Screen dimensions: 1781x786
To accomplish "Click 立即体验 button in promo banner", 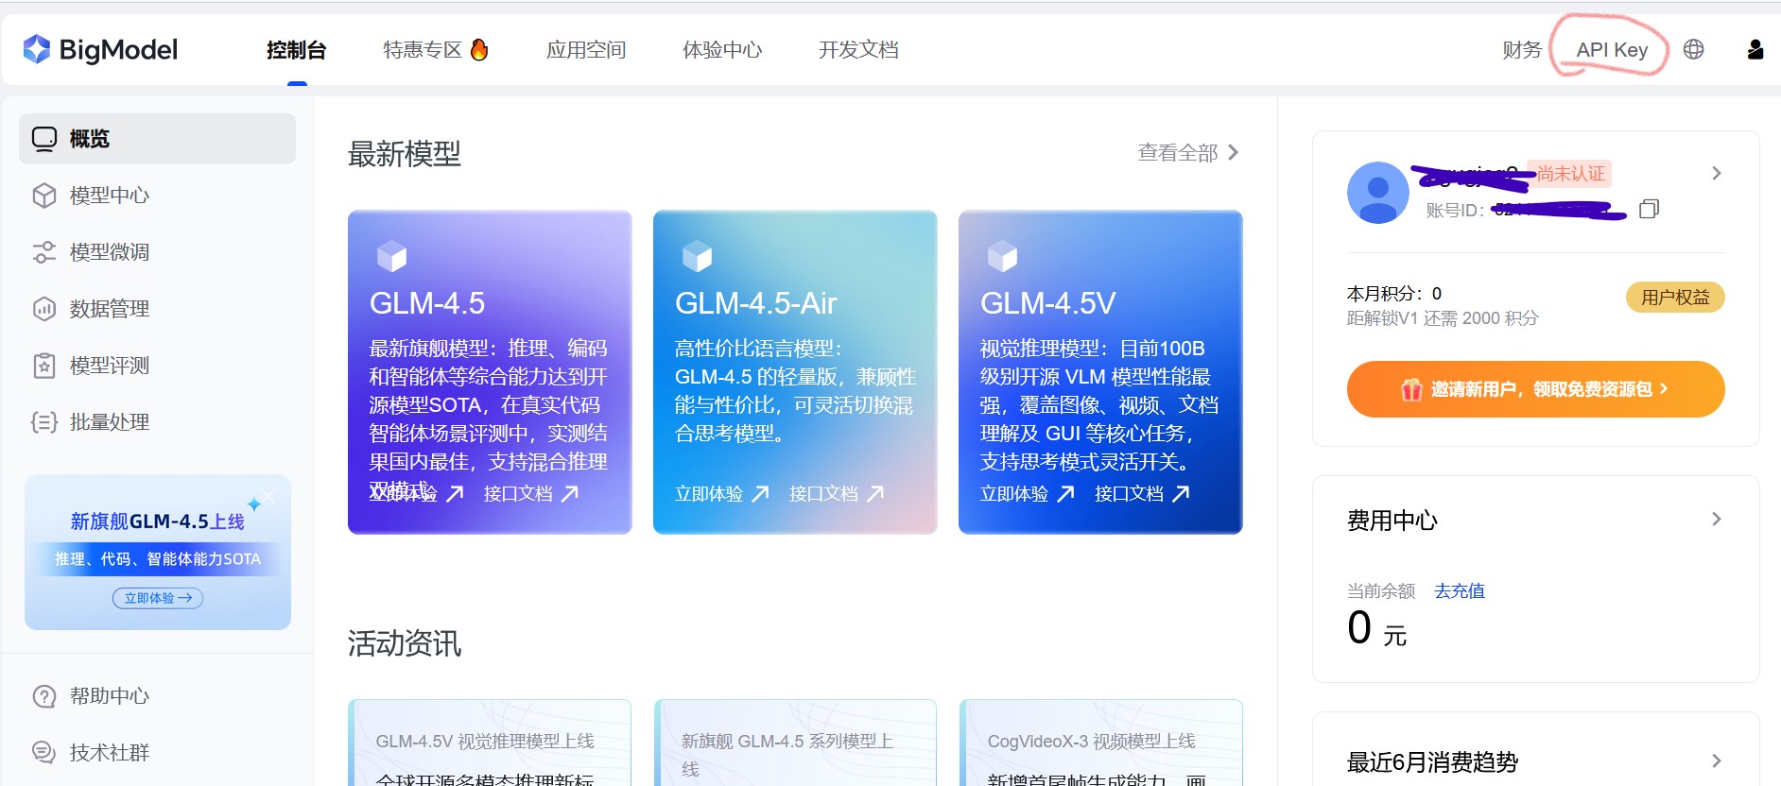I will tap(158, 598).
